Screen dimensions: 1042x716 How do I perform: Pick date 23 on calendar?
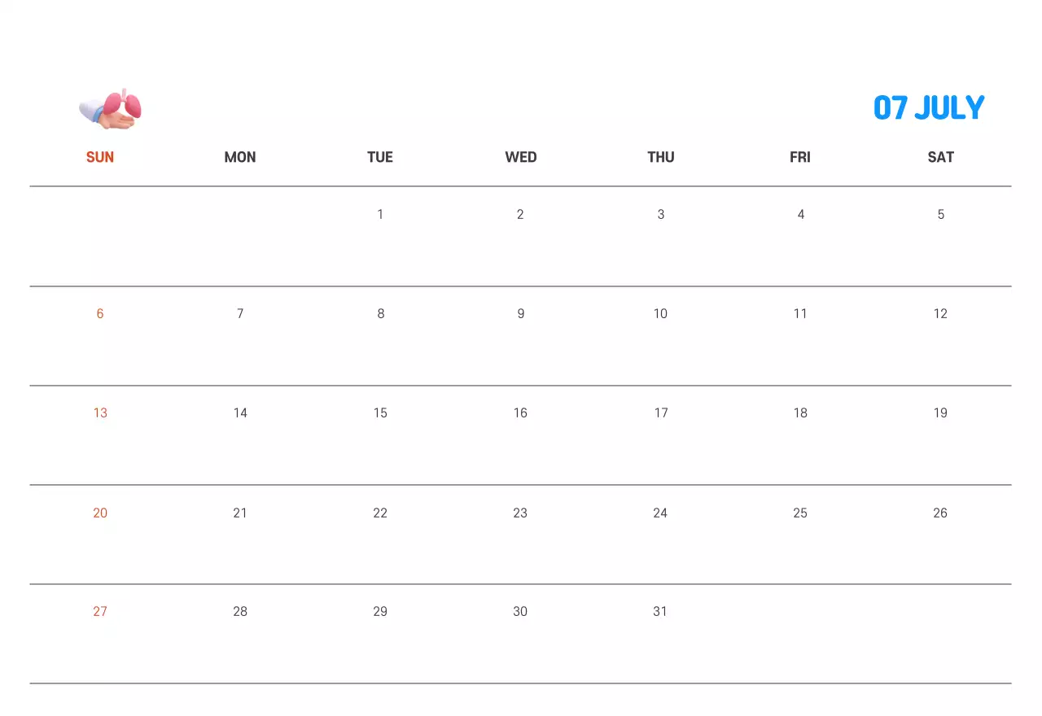(520, 513)
